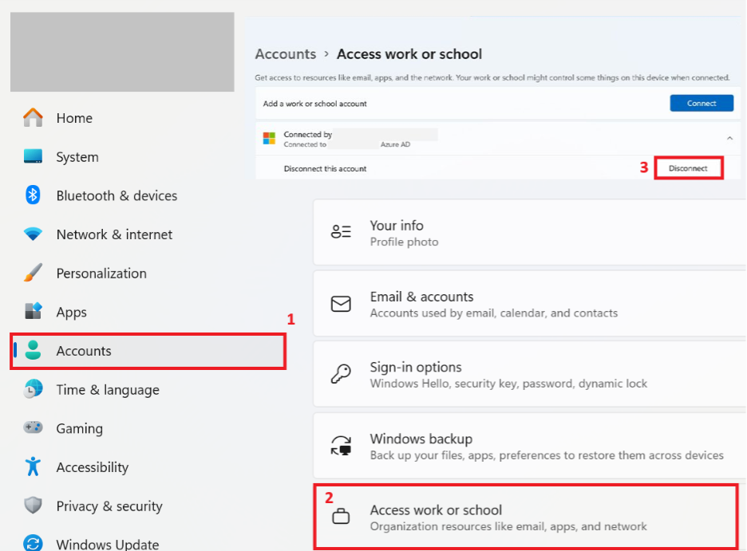Image resolution: width=747 pixels, height=551 pixels.
Task: Collapse the connected Azure AD account row
Action: (730, 139)
